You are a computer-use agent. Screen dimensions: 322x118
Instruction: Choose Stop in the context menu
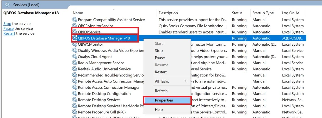pyautogui.click(x=159, y=51)
